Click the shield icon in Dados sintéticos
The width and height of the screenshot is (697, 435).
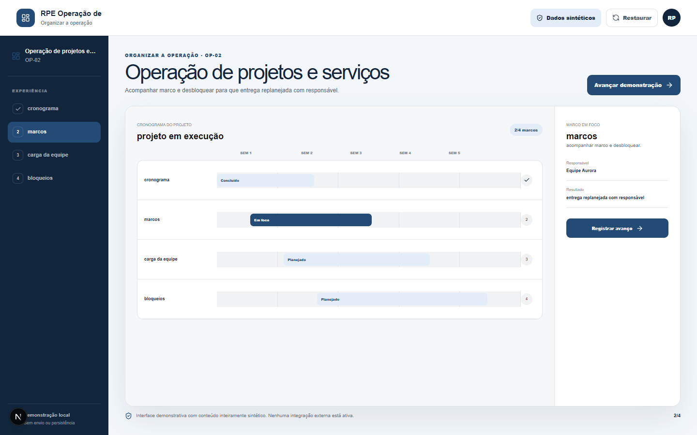(x=540, y=18)
